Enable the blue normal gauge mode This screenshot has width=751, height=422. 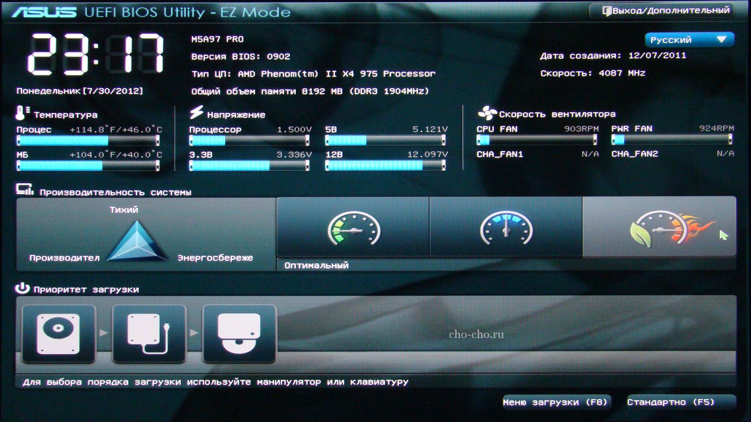[x=506, y=228]
